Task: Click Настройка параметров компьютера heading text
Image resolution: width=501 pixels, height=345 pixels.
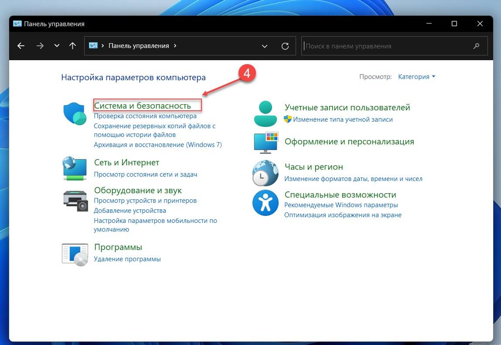Action: tap(133, 77)
